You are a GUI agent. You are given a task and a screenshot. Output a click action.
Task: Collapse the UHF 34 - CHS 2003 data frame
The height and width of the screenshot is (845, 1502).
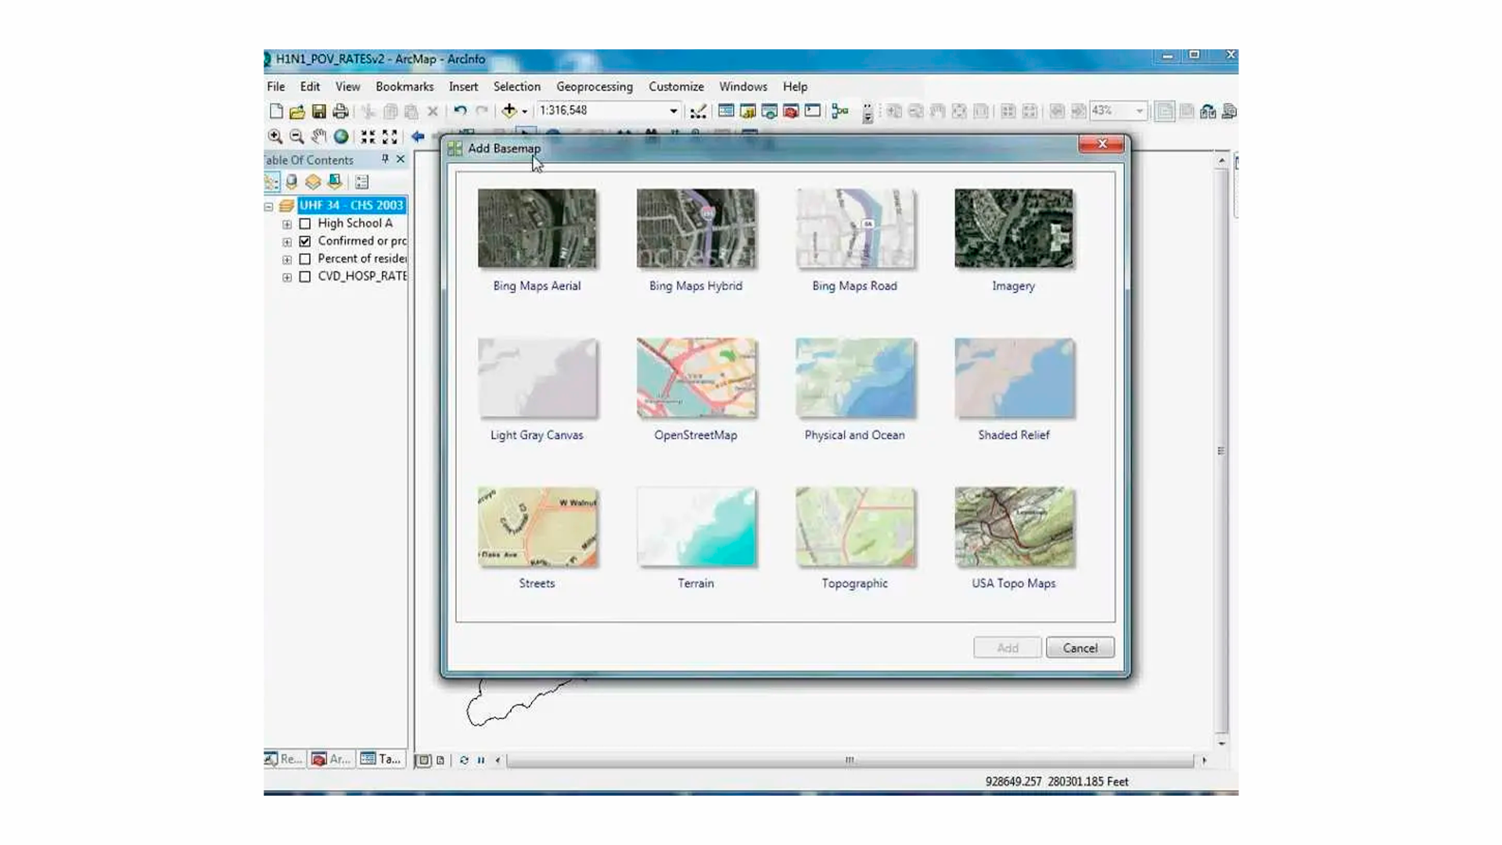pyautogui.click(x=268, y=207)
